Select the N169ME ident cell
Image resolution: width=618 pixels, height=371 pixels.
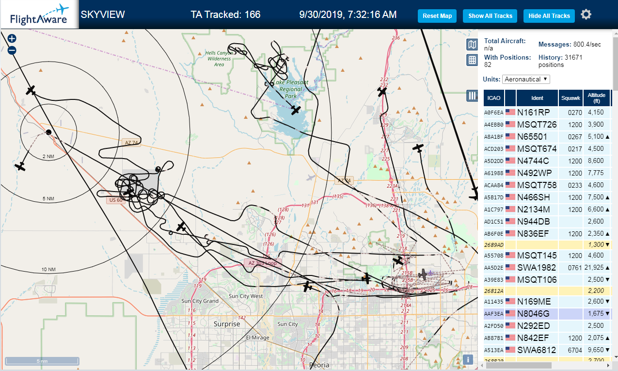point(537,302)
